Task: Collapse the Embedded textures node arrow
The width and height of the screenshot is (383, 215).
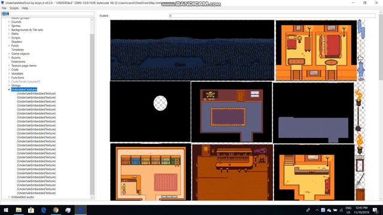Action: coord(9,90)
